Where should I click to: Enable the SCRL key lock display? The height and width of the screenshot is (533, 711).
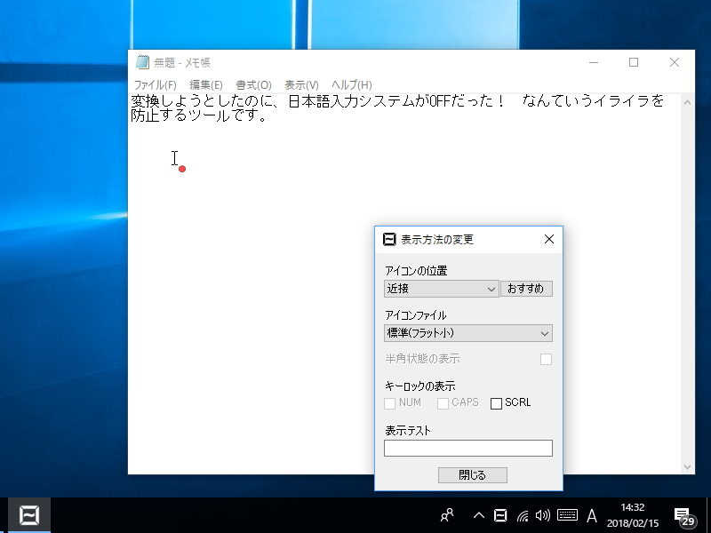click(x=496, y=402)
